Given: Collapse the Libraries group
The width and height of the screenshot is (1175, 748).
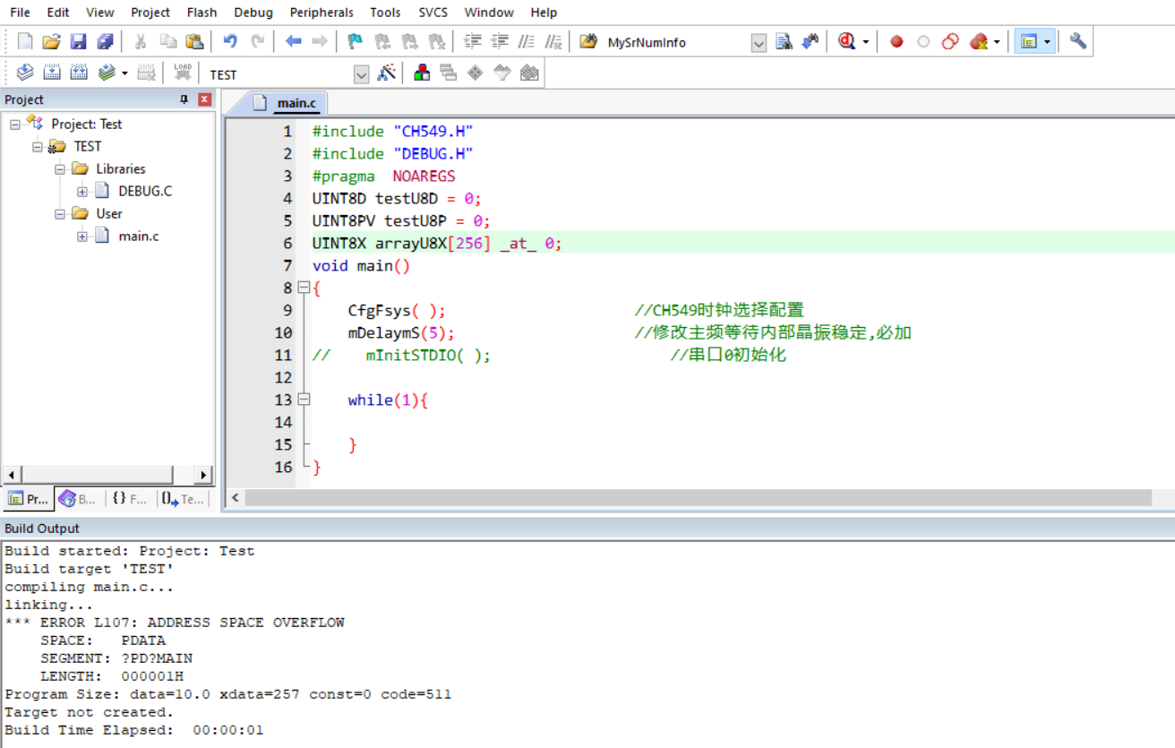Looking at the screenshot, I should click(60, 168).
